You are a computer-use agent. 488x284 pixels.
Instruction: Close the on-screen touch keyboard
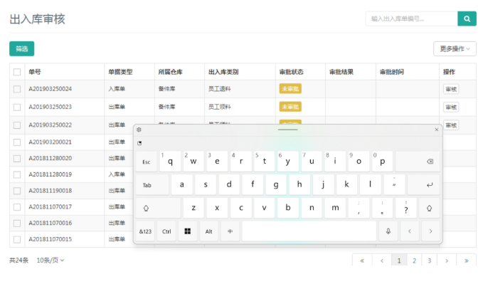tap(436, 130)
